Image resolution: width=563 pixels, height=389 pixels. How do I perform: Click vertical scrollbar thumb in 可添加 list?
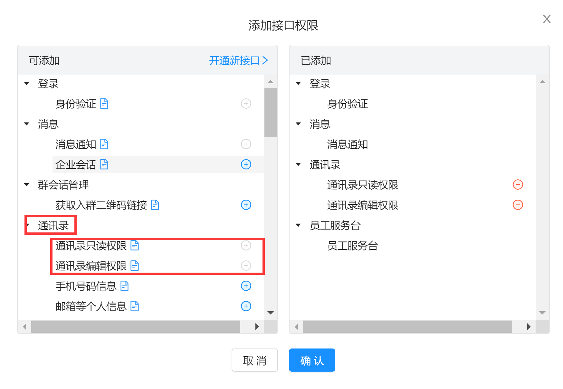pyautogui.click(x=270, y=113)
